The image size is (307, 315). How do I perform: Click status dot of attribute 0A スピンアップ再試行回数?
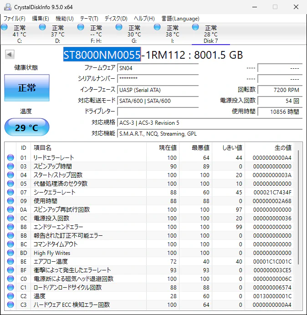[10, 209]
